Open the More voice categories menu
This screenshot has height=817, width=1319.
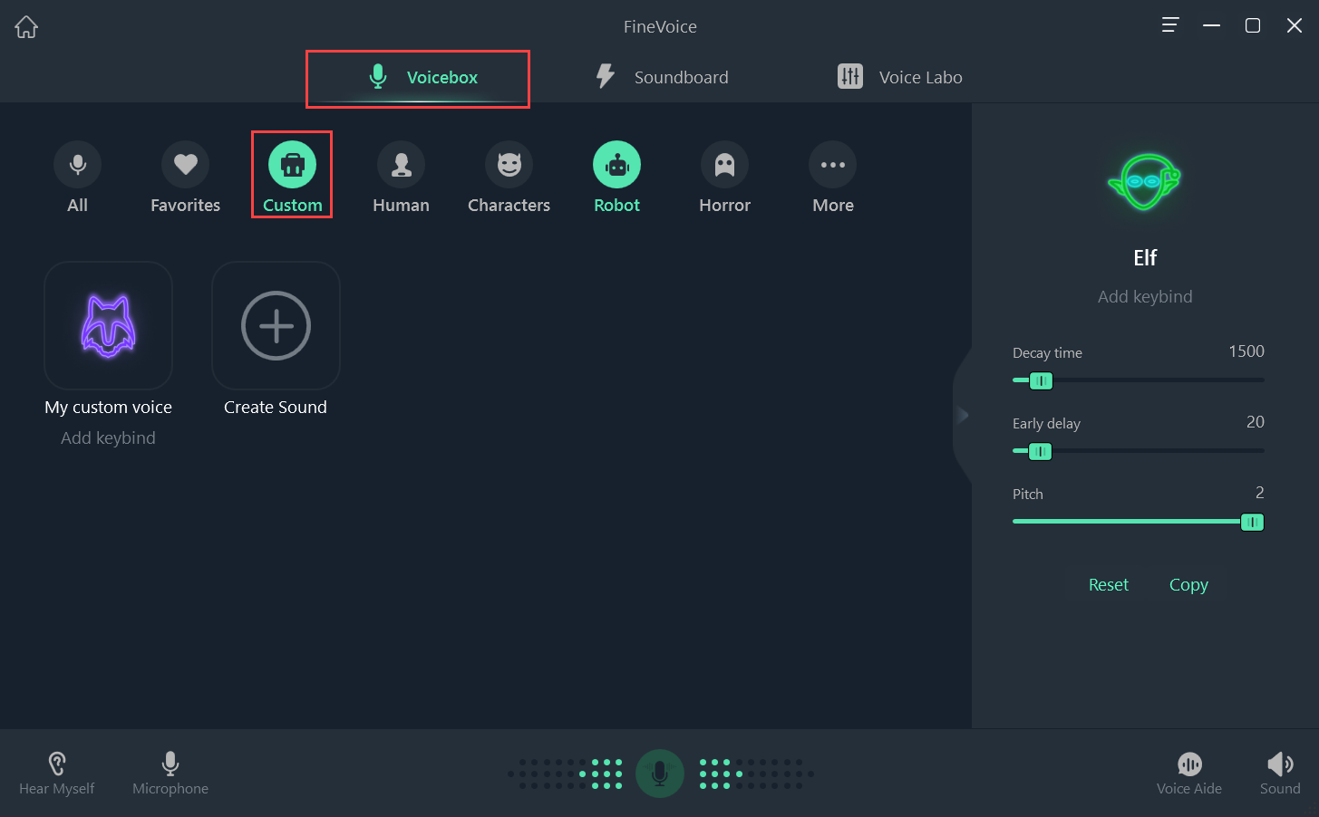point(832,177)
